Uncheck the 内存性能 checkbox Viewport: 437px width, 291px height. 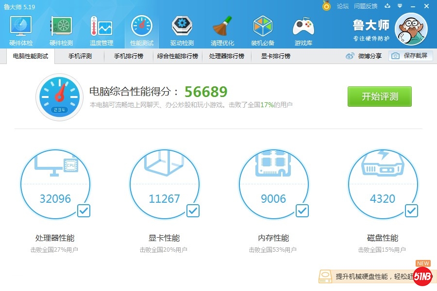click(302, 210)
